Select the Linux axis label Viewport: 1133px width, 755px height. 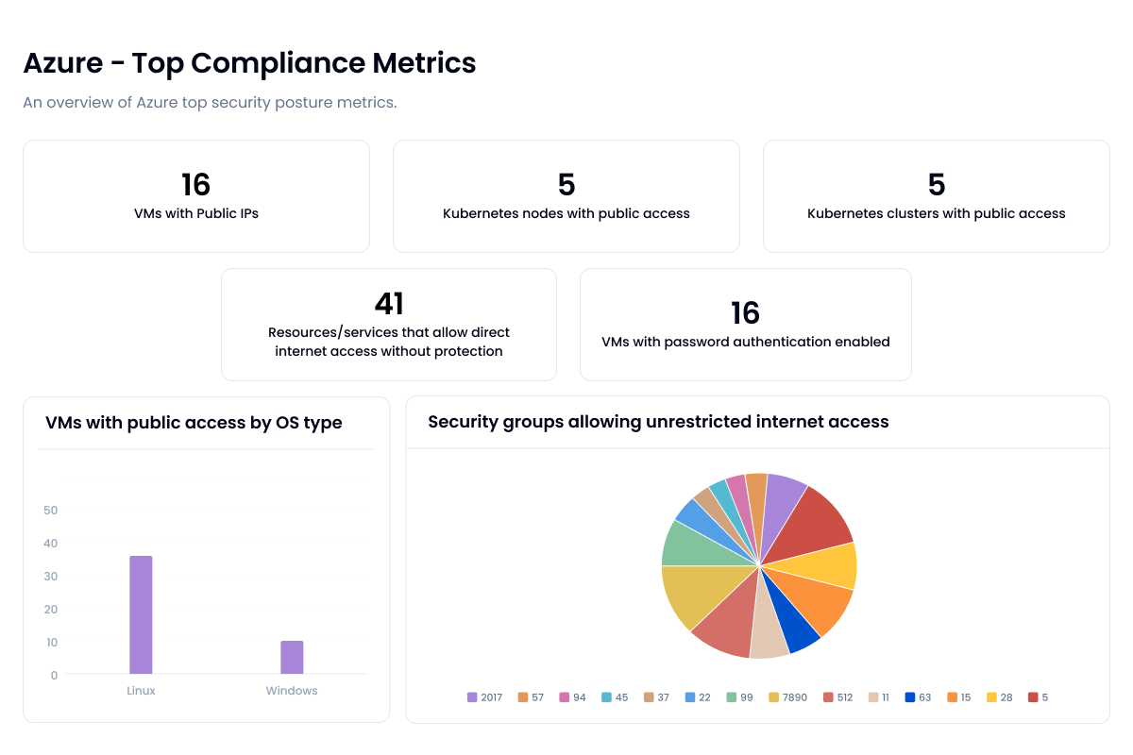(x=141, y=690)
